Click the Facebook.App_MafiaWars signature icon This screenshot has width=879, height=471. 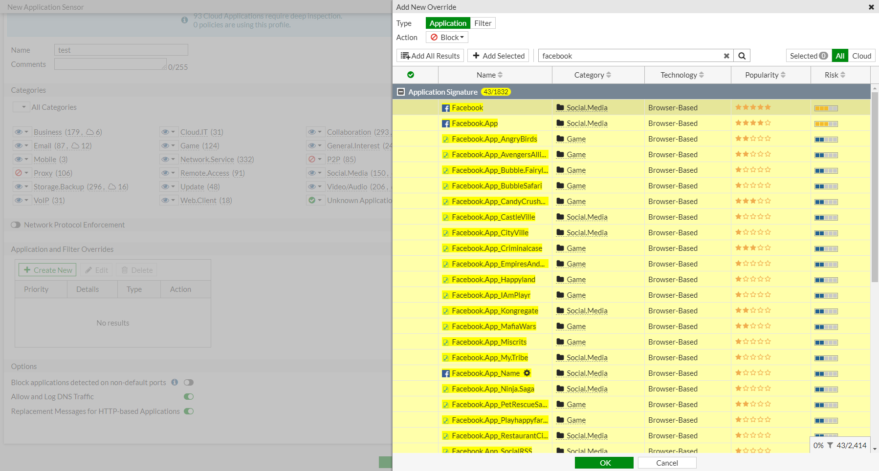point(446,327)
